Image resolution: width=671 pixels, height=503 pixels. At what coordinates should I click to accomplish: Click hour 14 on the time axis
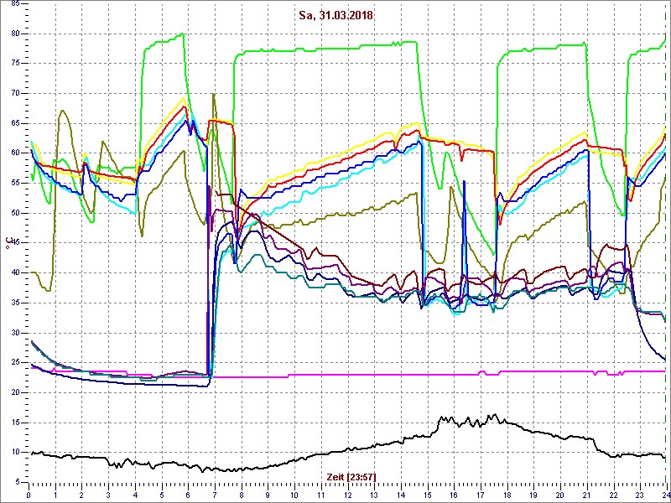401,494
